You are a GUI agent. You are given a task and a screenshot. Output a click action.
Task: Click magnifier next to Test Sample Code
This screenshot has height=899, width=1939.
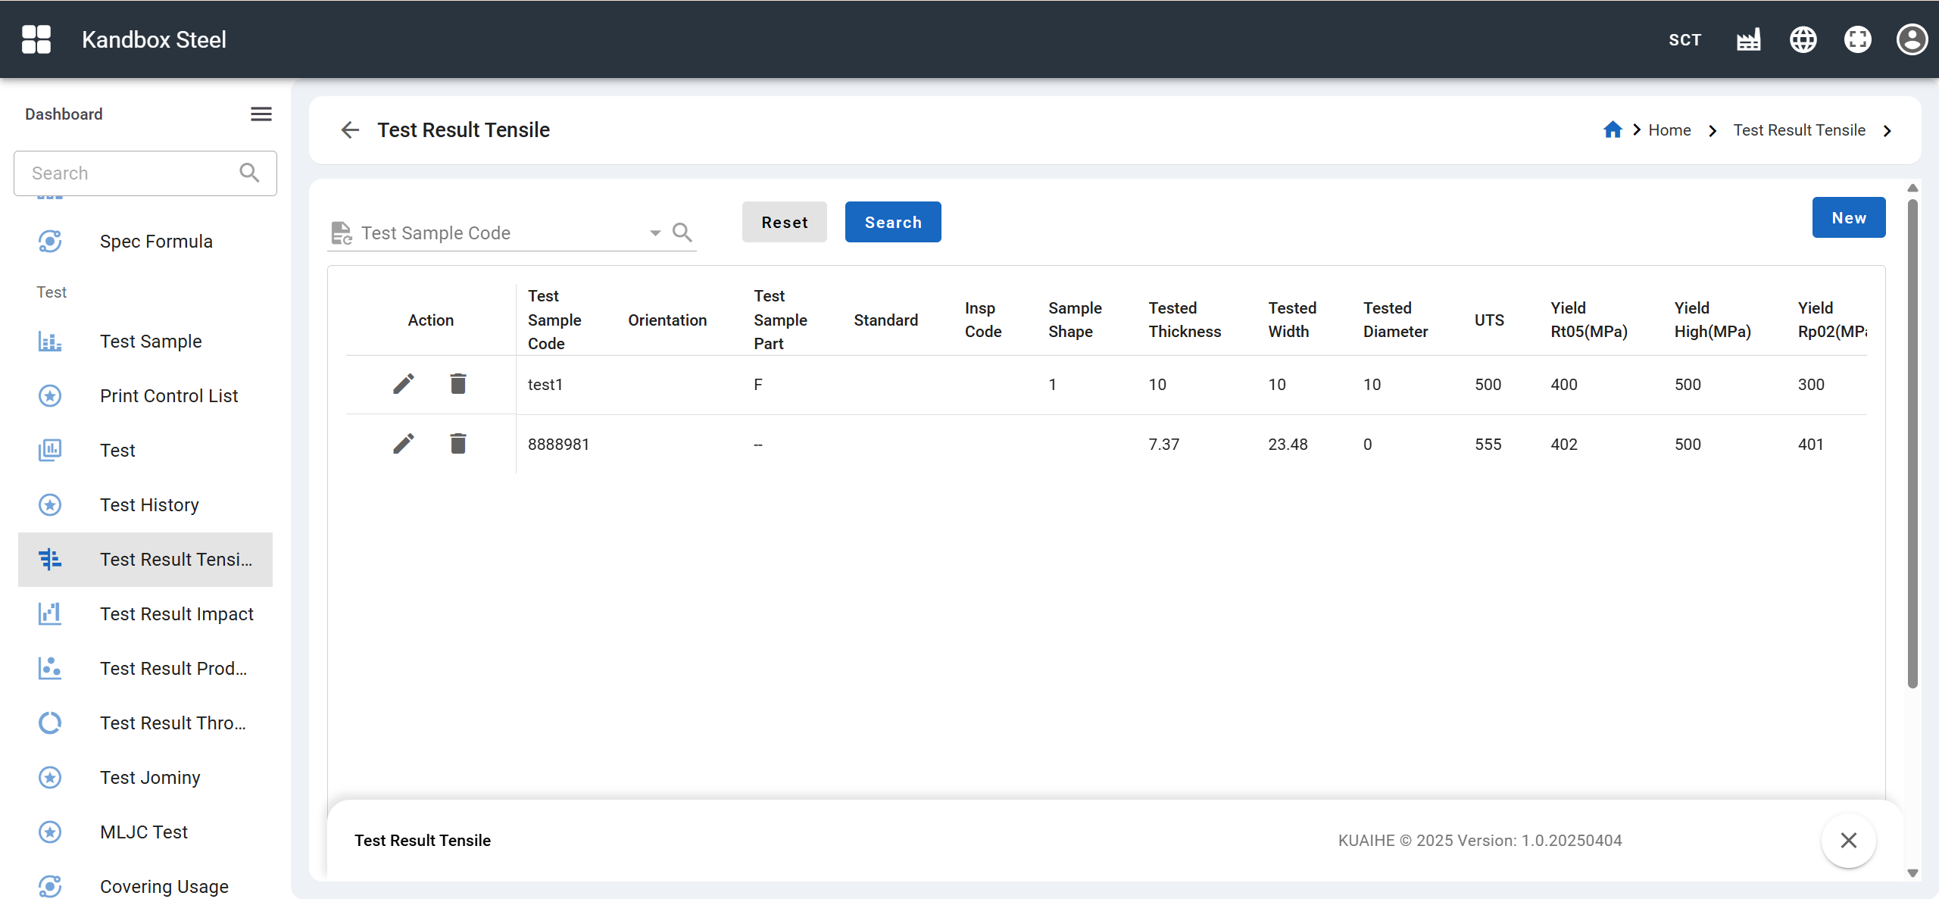pos(682,233)
